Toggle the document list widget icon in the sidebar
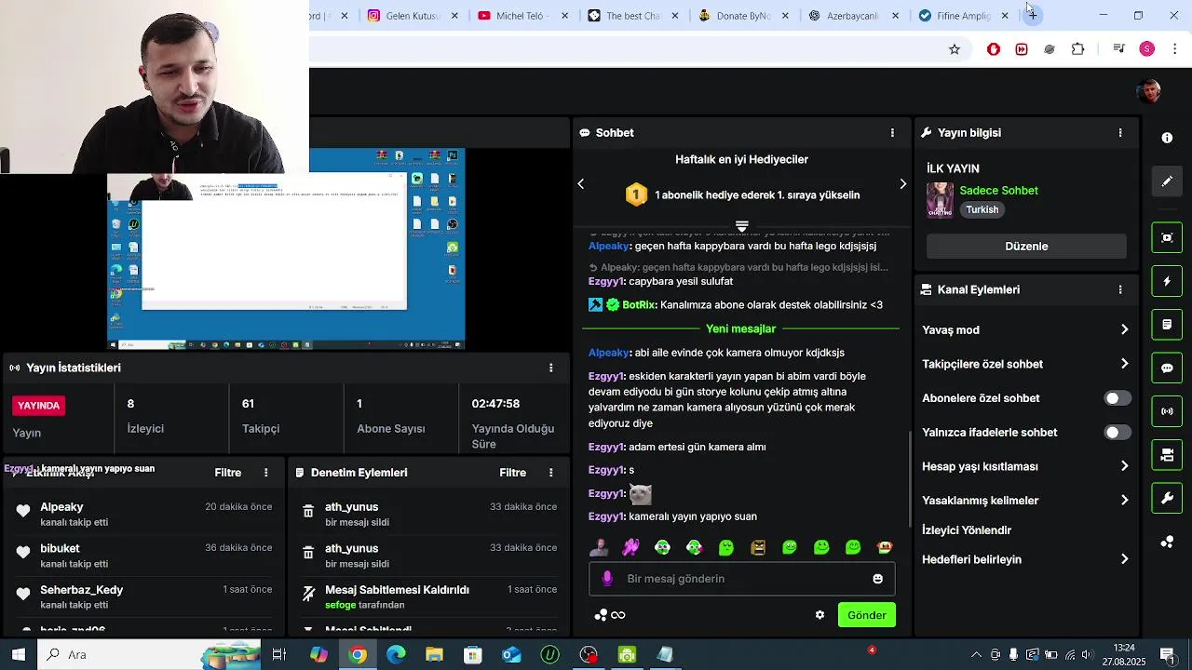The height and width of the screenshot is (670, 1192). tap(1167, 325)
